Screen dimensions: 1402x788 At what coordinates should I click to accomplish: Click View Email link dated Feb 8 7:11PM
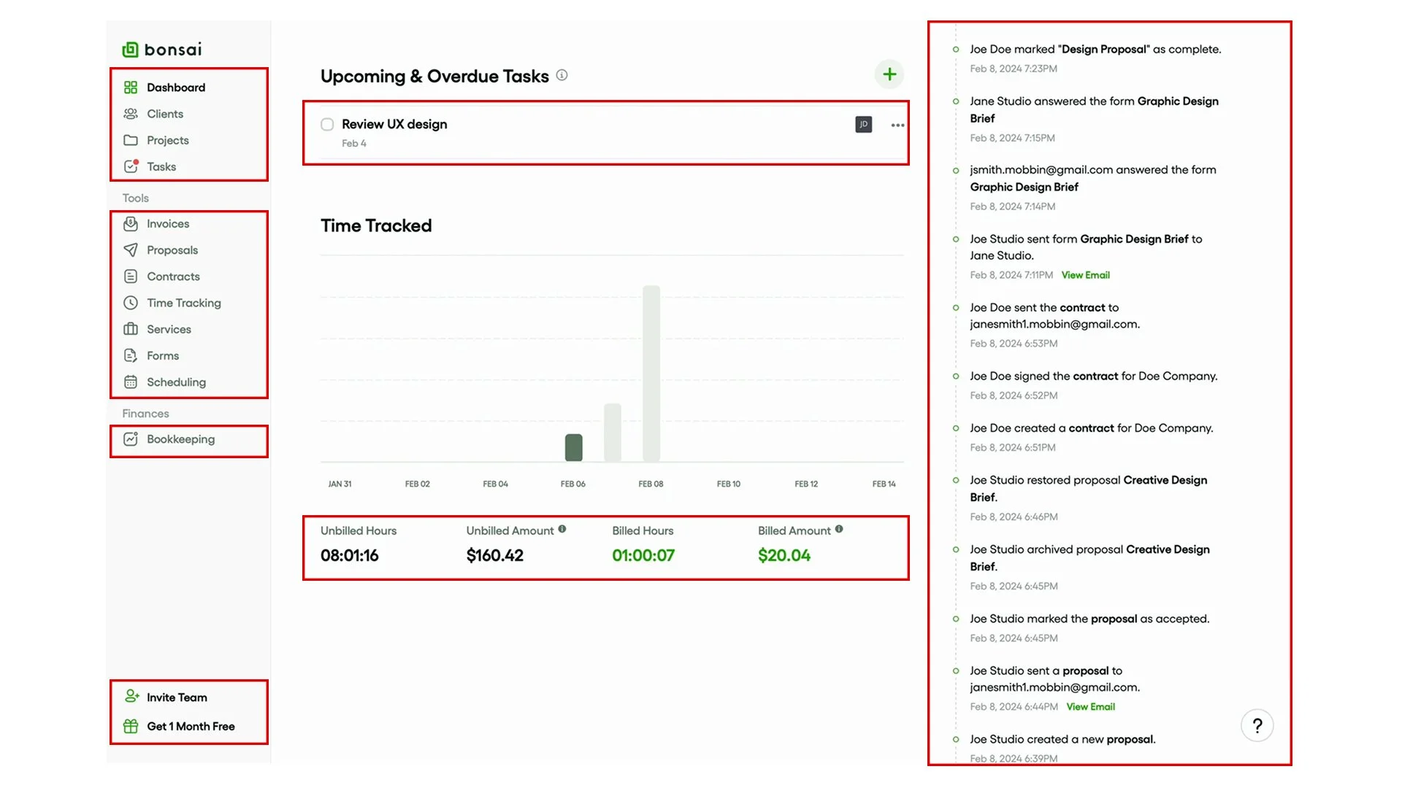pyautogui.click(x=1085, y=275)
